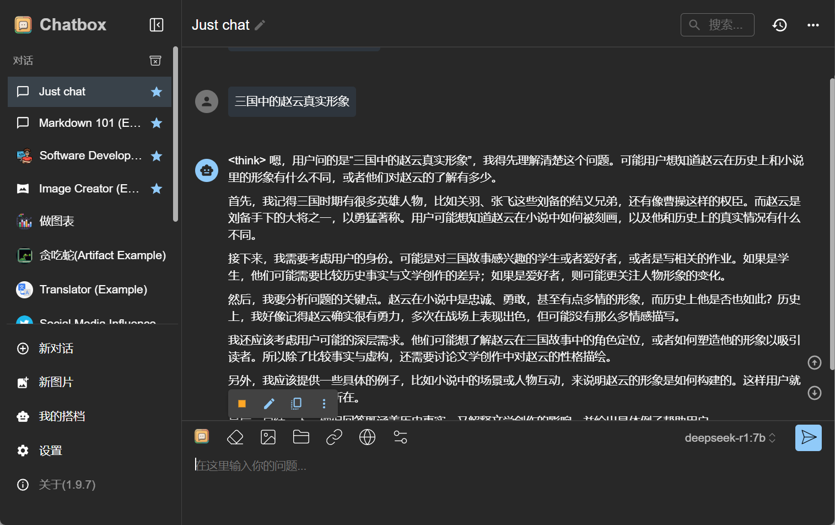Attach an image using the picture icon
This screenshot has height=525, width=835.
[x=268, y=437]
